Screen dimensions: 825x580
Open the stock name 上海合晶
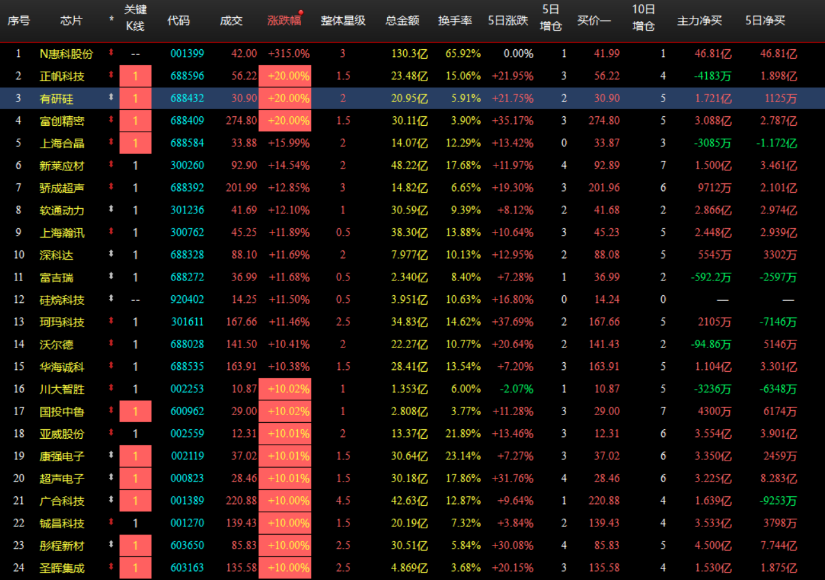pos(62,143)
